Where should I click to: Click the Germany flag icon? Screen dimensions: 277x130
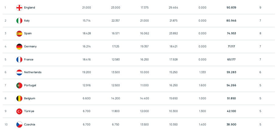click(19, 46)
